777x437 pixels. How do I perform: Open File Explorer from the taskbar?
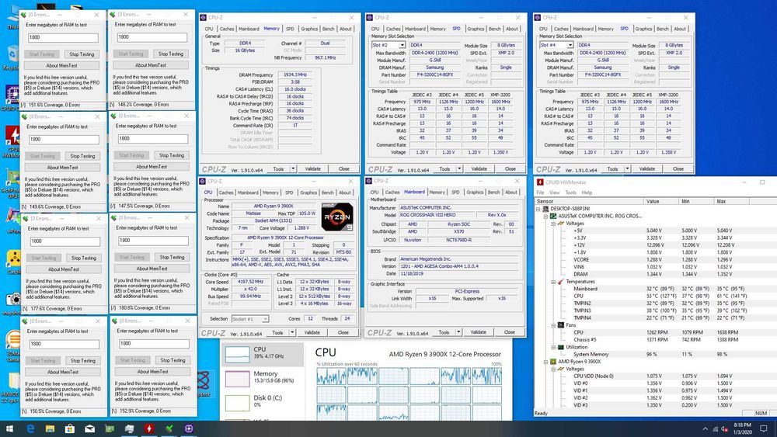click(x=50, y=428)
